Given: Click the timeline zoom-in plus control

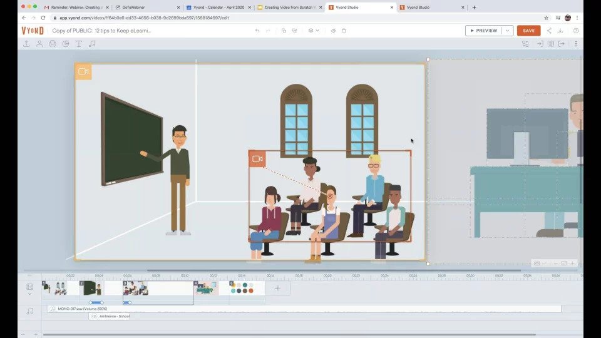Looking at the screenshot, I should (35, 334).
